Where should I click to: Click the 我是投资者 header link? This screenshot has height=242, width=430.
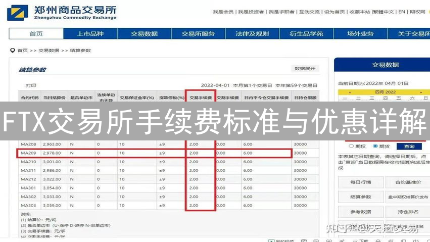coord(251,12)
